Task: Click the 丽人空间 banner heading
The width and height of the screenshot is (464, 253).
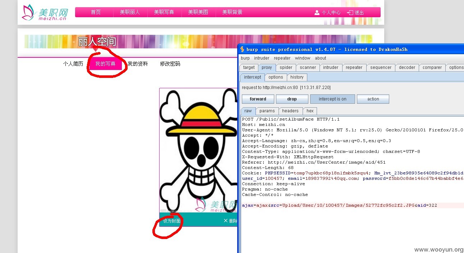Action: pyautogui.click(x=97, y=42)
